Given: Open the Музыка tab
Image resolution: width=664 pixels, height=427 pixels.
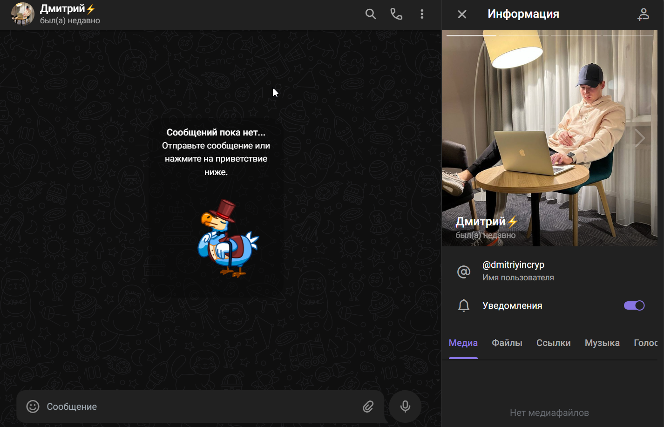Looking at the screenshot, I should click(x=602, y=343).
